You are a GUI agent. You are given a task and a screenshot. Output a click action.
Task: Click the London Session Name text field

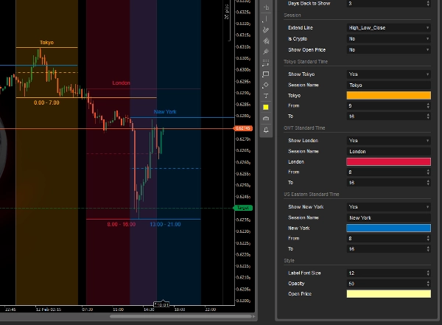(x=388, y=151)
